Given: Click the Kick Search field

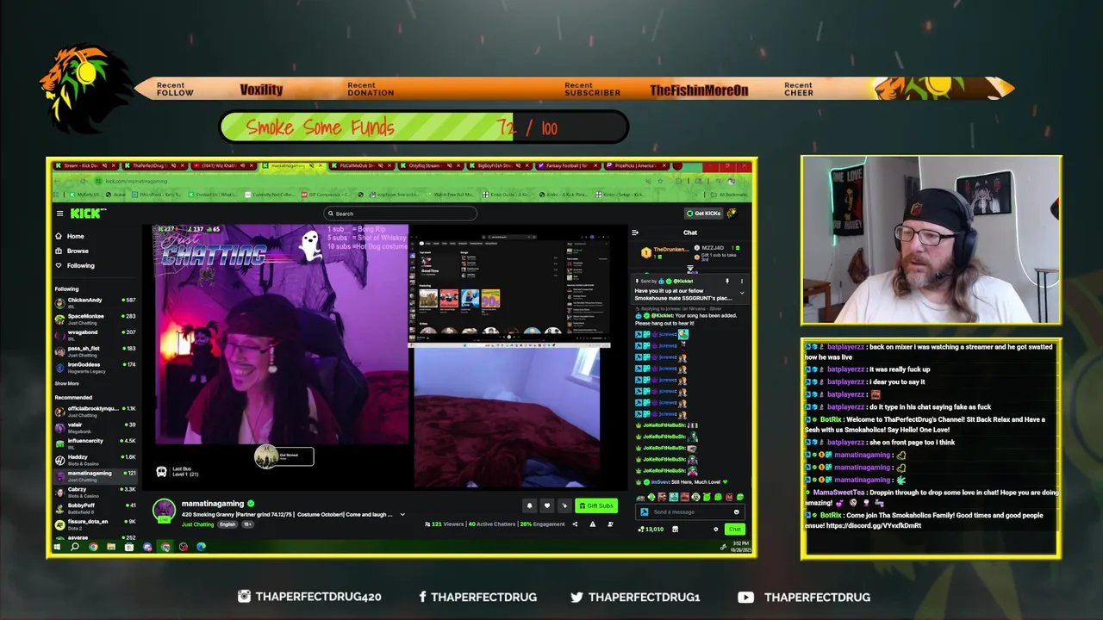Looking at the screenshot, I should click(x=400, y=214).
